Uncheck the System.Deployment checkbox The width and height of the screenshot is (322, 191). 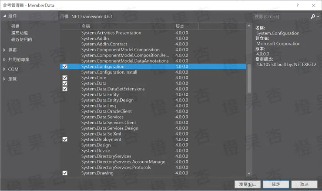tap(65, 139)
